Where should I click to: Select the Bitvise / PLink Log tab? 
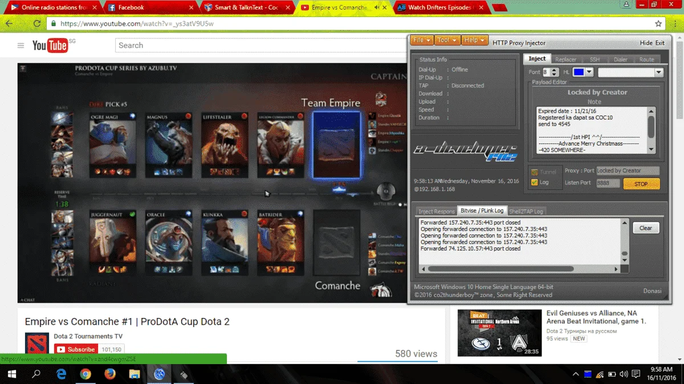click(482, 210)
